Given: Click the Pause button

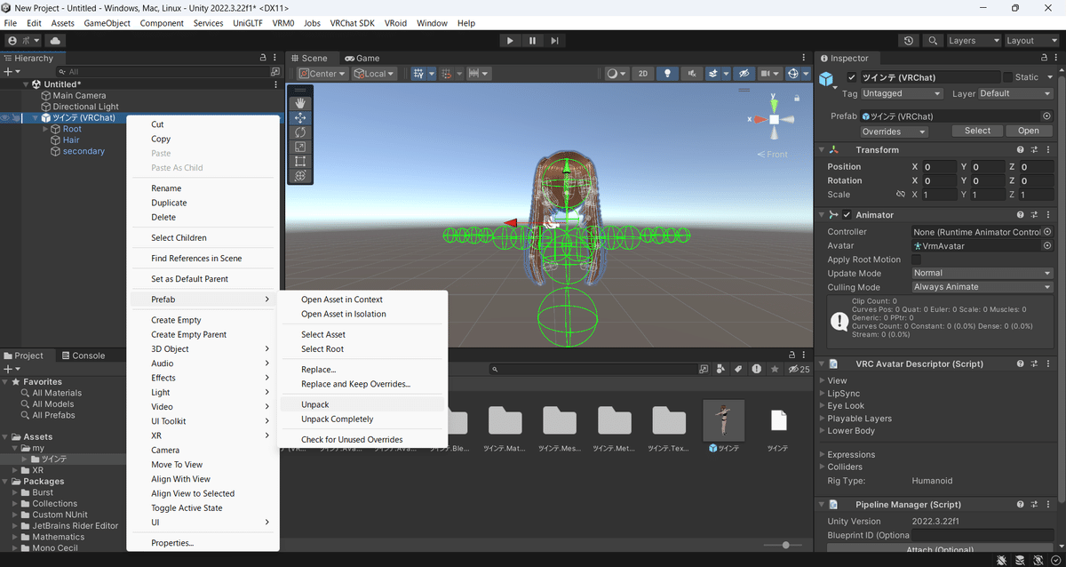Looking at the screenshot, I should pyautogui.click(x=532, y=41).
